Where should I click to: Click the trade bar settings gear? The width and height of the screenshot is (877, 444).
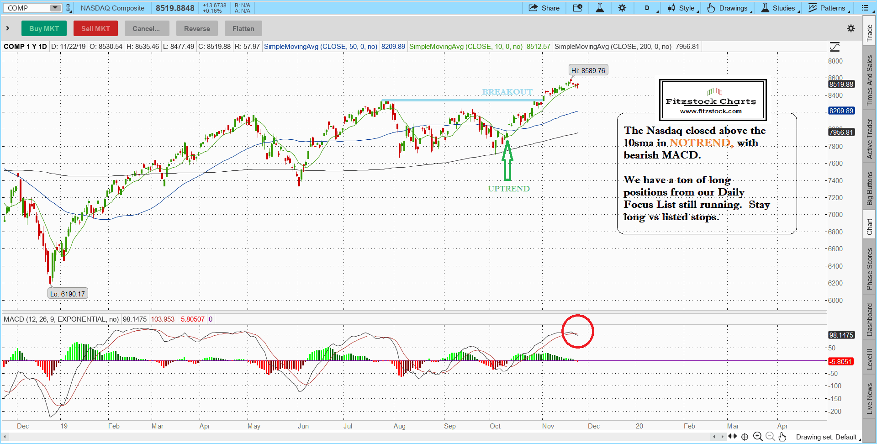(851, 28)
